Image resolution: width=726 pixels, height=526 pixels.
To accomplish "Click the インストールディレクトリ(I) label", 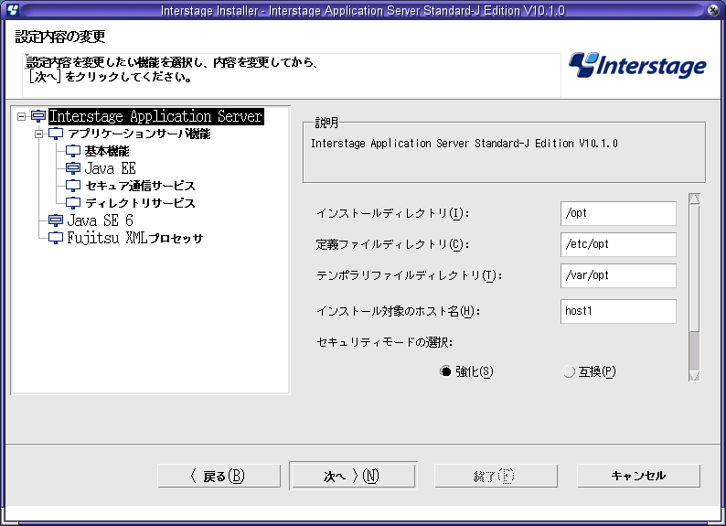I will point(392,213).
